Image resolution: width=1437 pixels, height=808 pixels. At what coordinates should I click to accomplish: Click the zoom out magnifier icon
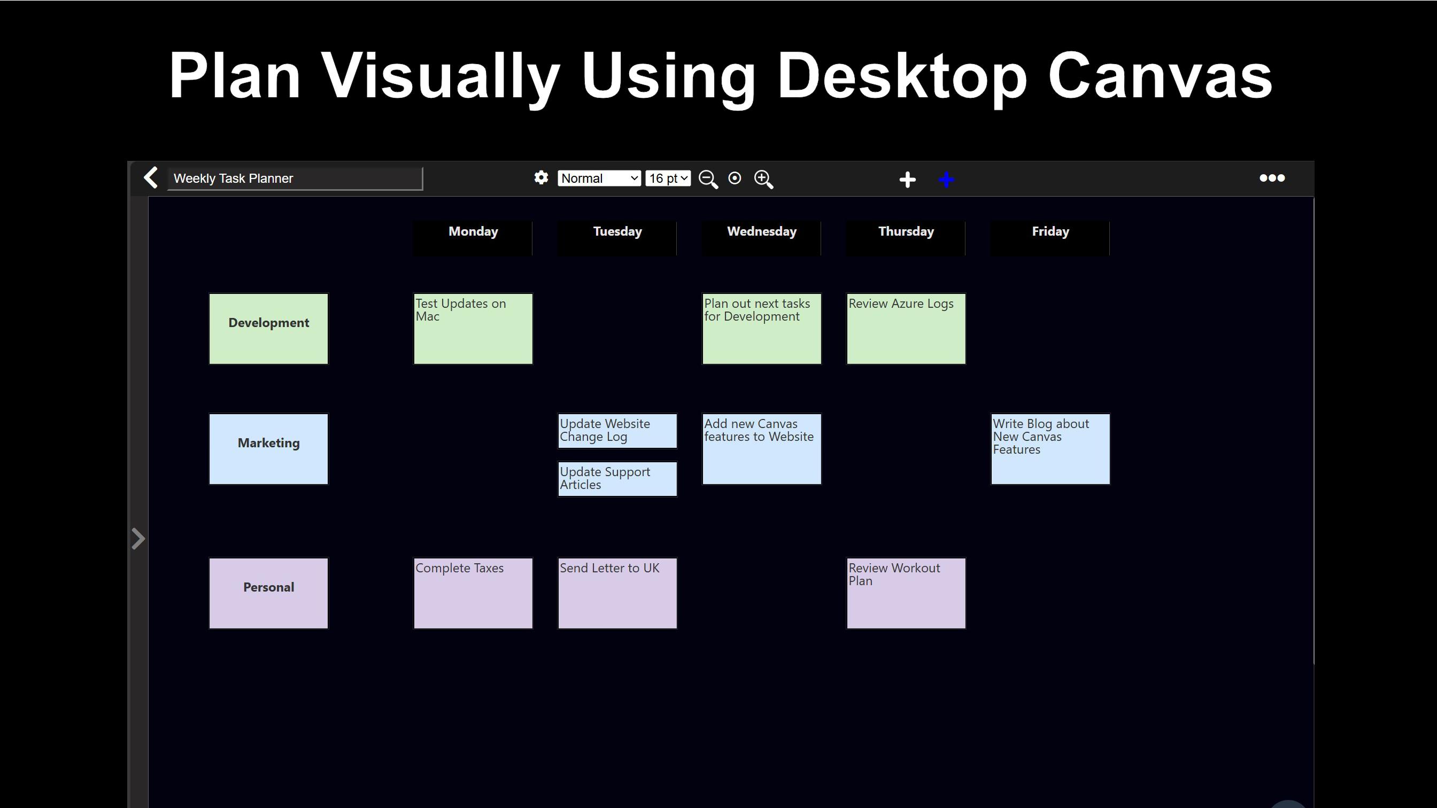(x=708, y=179)
